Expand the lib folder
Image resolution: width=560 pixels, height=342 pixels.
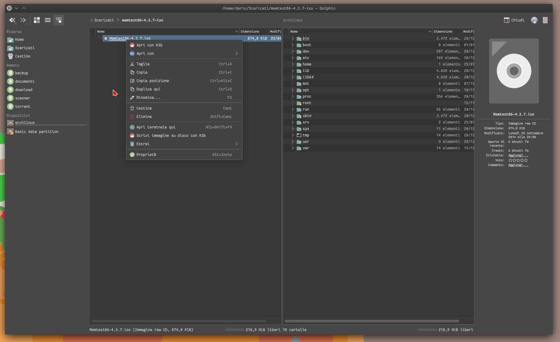click(x=293, y=71)
